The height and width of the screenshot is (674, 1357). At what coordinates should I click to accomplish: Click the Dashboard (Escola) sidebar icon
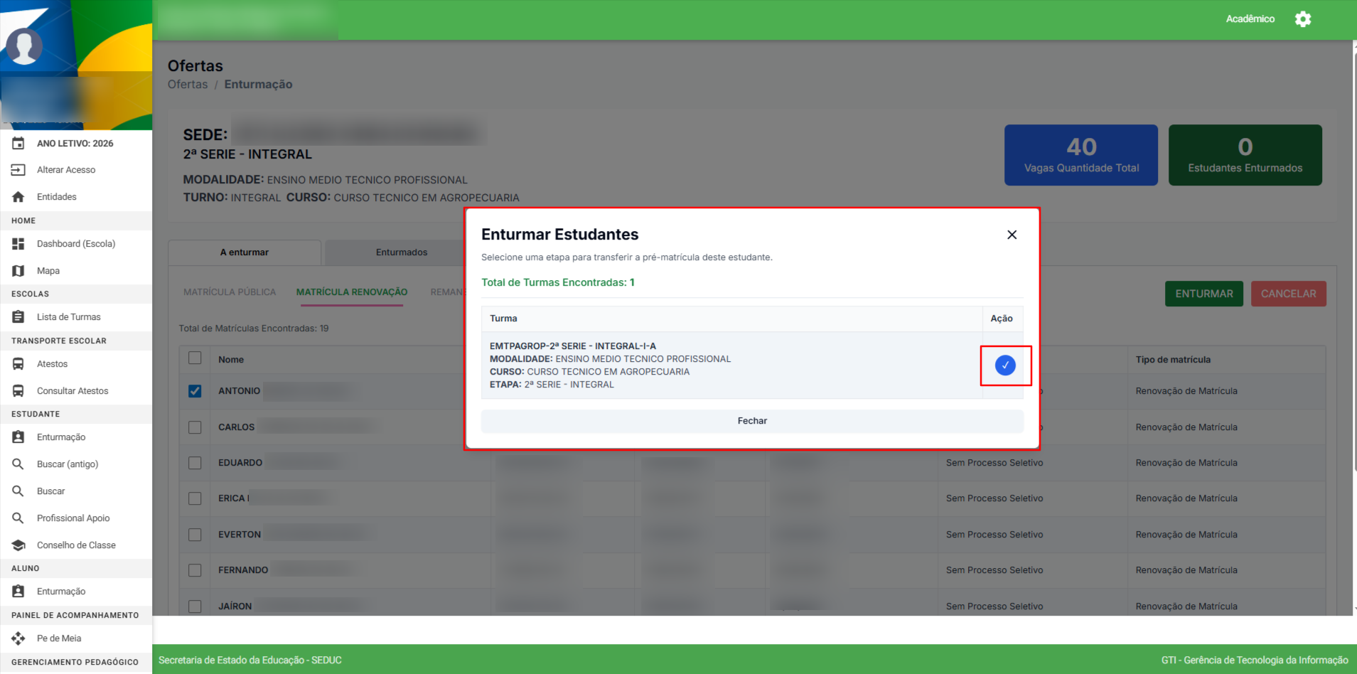pyautogui.click(x=18, y=244)
